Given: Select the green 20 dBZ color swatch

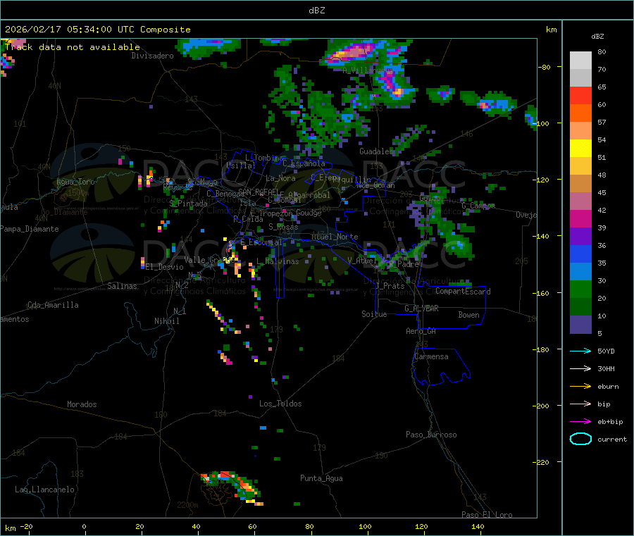Looking at the screenshot, I should [580, 289].
